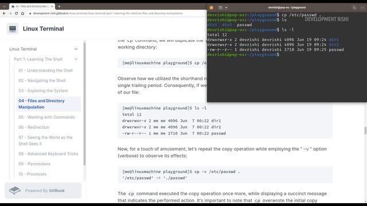
Task: Click the browser forward arrow
Action: [x=10, y=14]
